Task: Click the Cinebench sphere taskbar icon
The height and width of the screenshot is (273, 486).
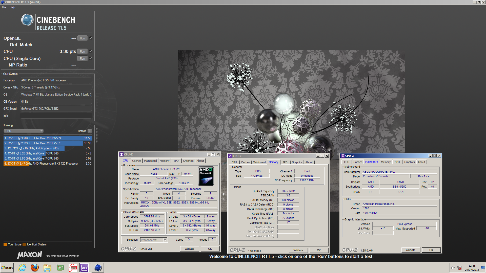Action: coord(98,267)
